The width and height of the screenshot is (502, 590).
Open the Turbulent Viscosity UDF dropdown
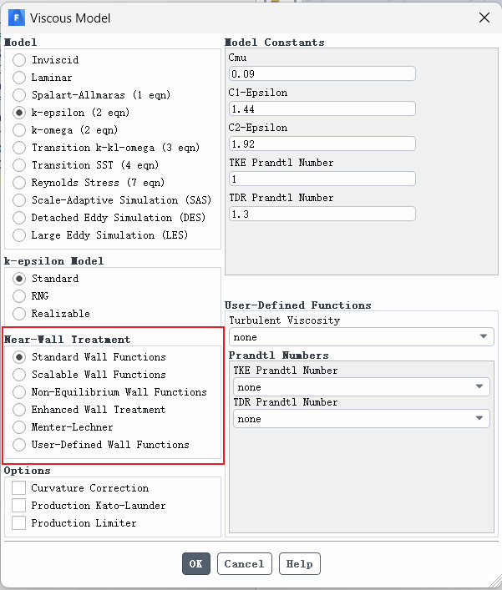362,337
